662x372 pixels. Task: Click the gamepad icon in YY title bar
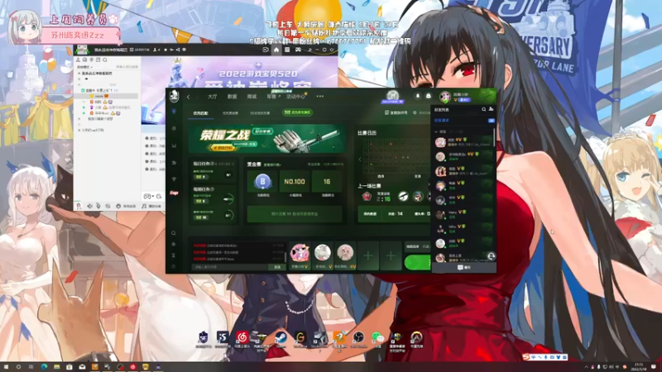point(298,50)
